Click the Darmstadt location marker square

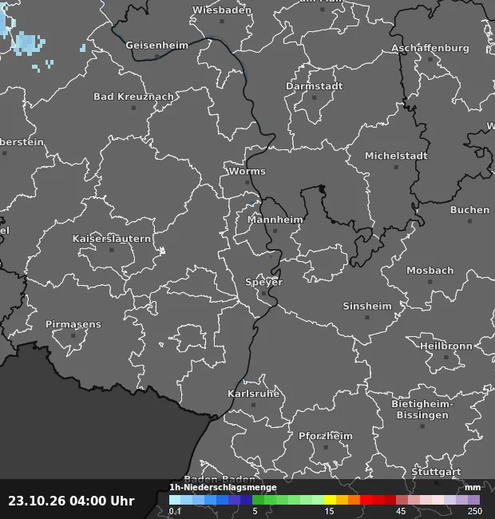tap(314, 97)
